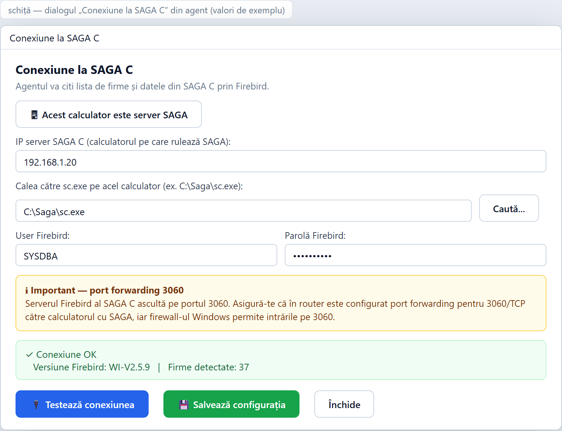Click the floppy disk save icon
This screenshot has height=431, width=562.
[x=184, y=405]
